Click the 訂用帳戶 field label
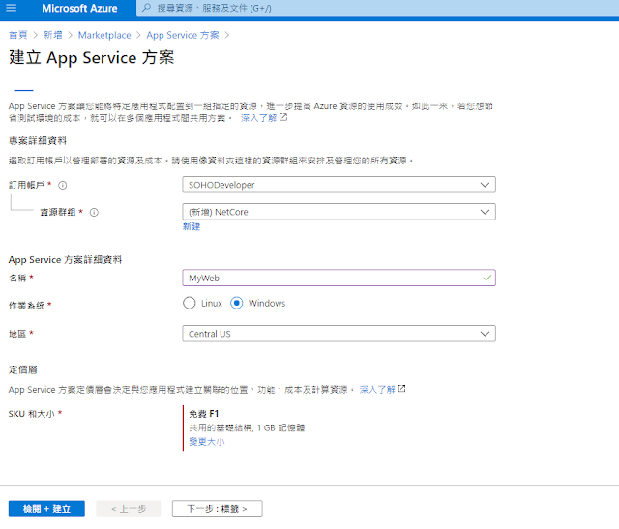Viewport: 619px width, 529px height. 26,185
